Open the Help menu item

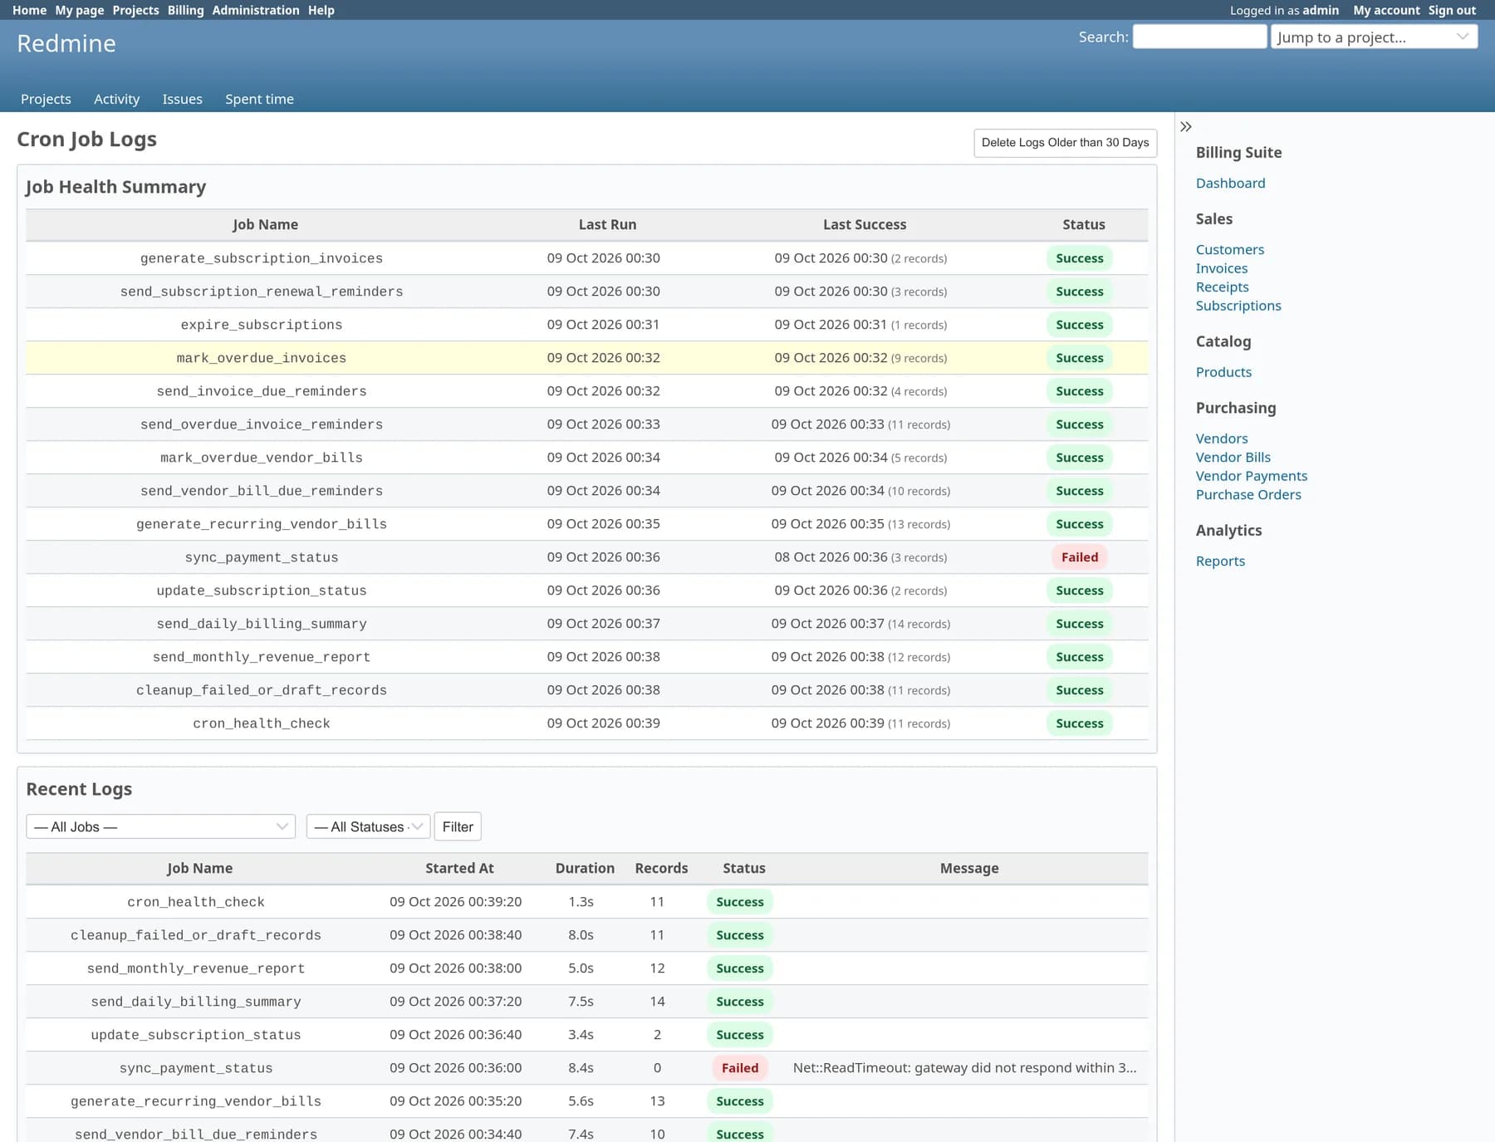[321, 10]
